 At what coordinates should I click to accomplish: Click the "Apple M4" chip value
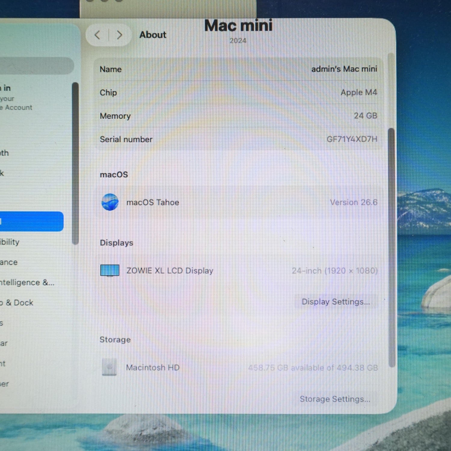point(359,92)
